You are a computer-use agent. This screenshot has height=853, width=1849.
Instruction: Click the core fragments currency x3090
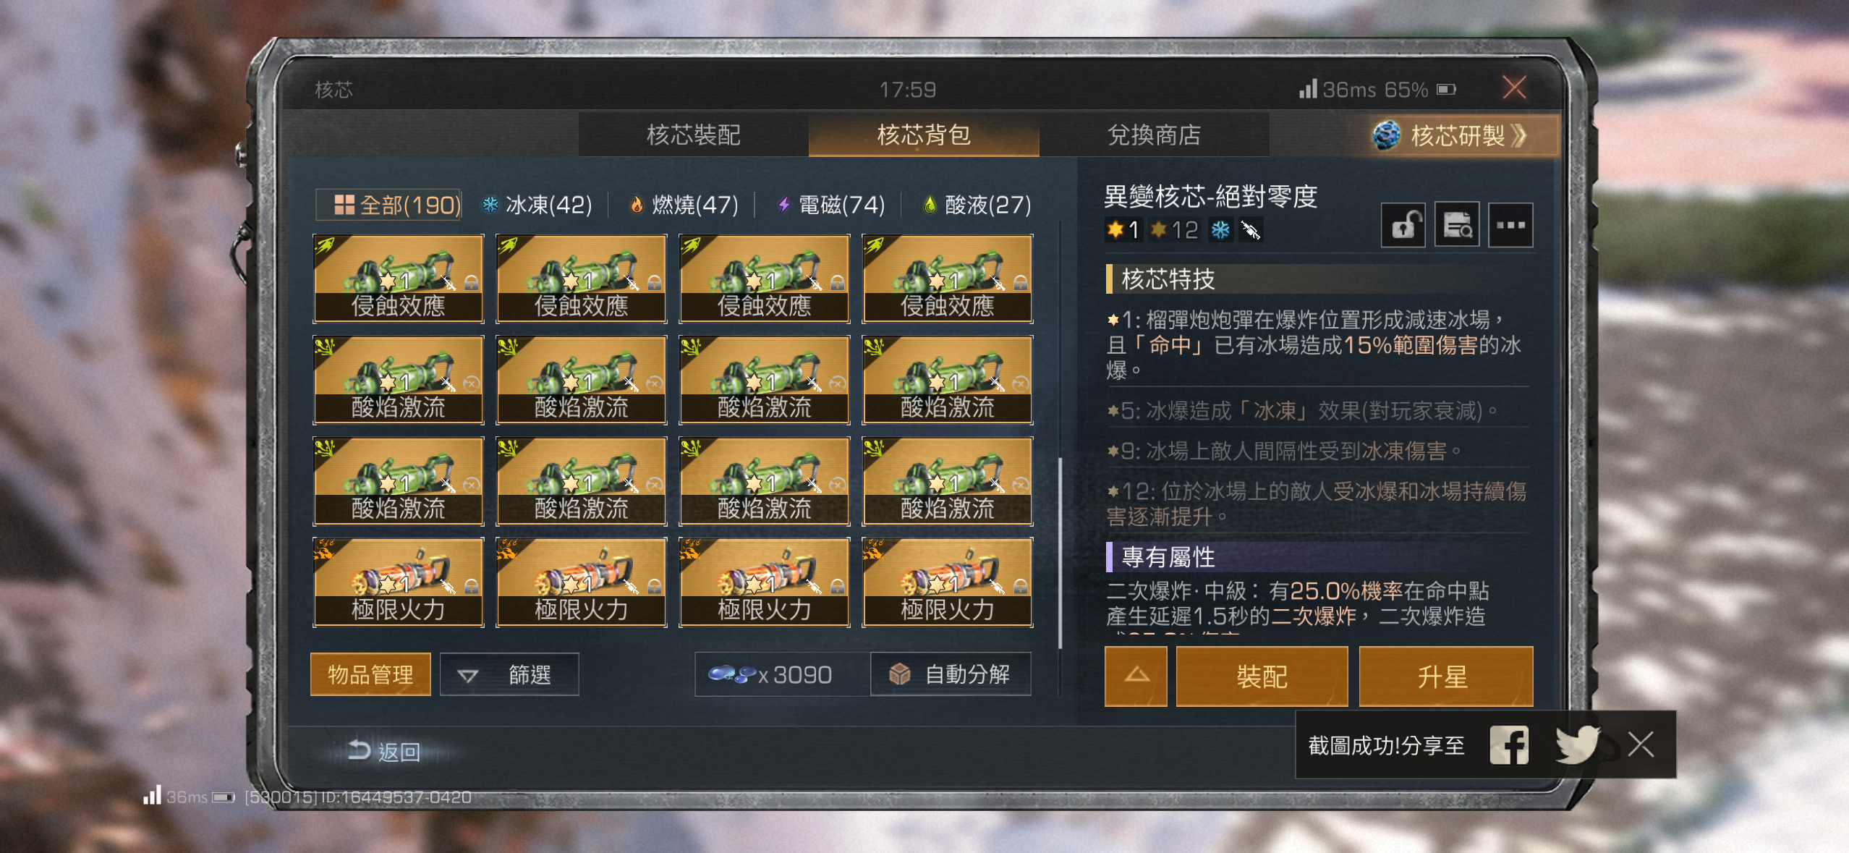(x=771, y=674)
